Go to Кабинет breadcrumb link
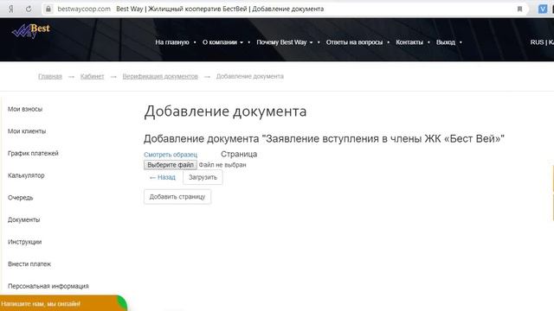Image resolution: width=554 pixels, height=311 pixels. click(x=92, y=77)
